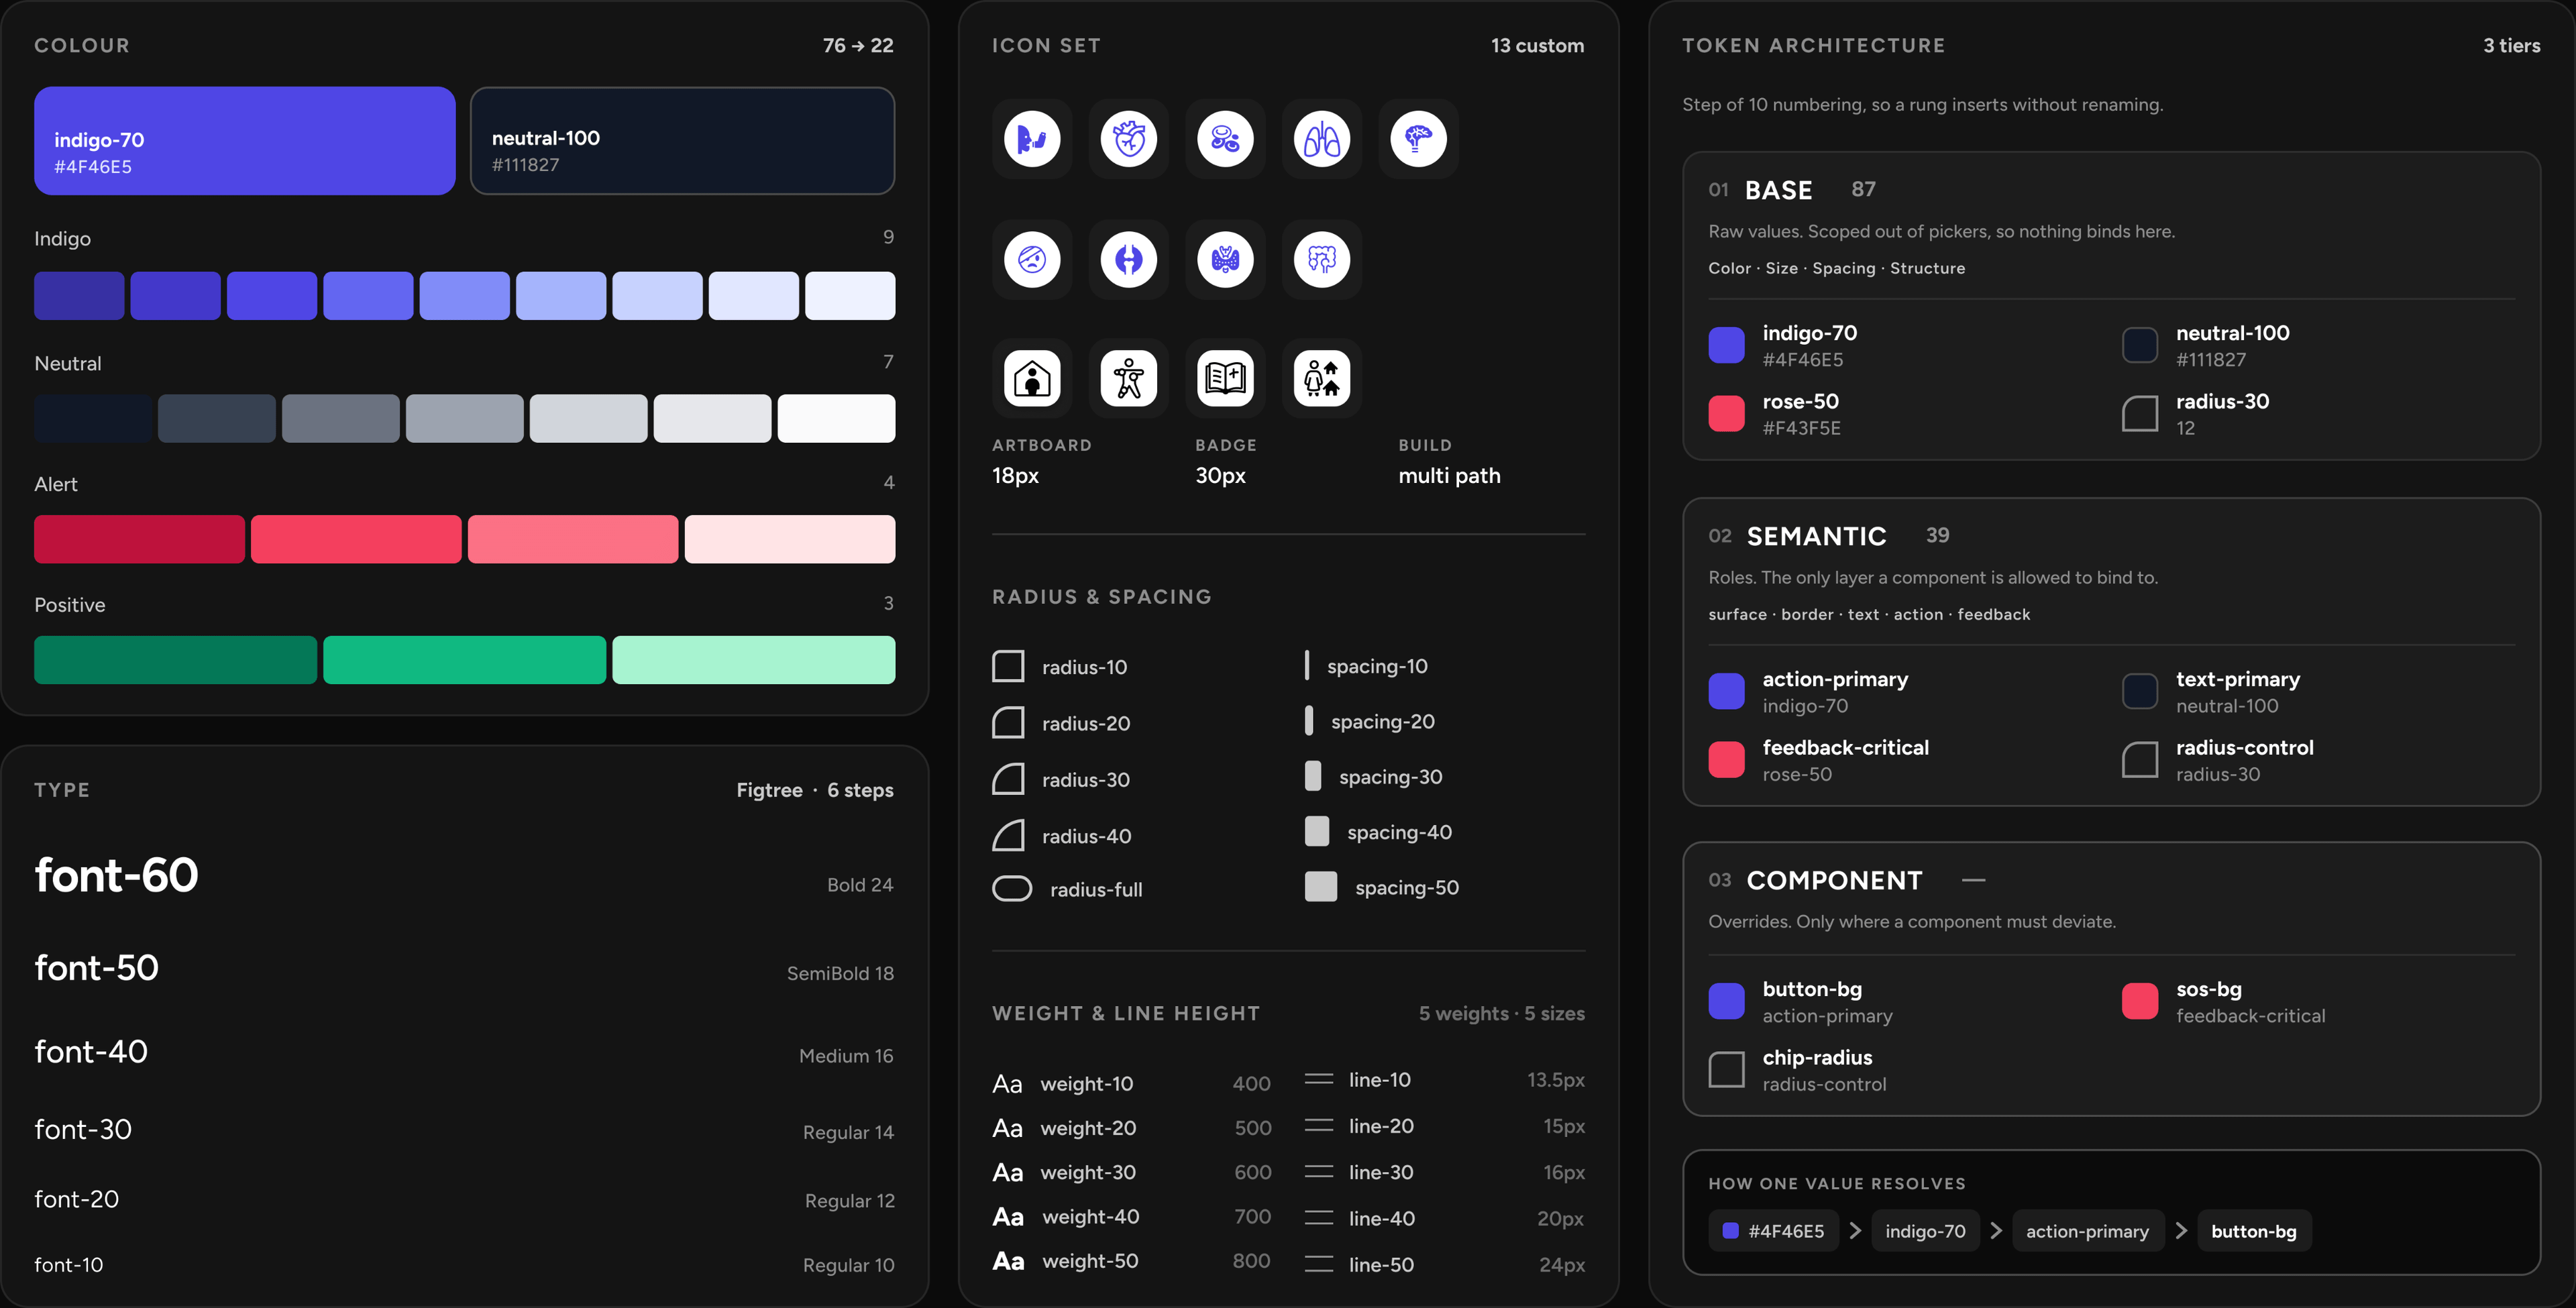Click the anatomical heart icon
The width and height of the screenshot is (2576, 1308).
[1129, 139]
